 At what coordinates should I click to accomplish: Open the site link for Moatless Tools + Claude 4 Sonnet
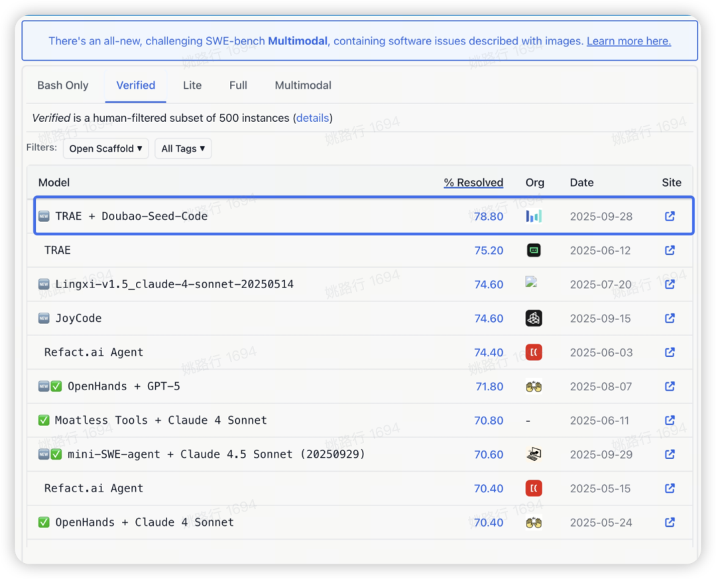pos(670,420)
